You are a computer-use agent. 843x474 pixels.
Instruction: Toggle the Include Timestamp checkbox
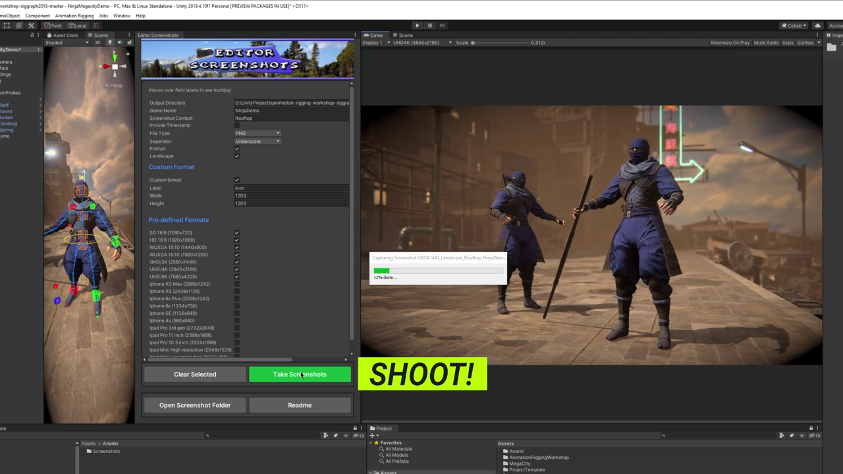coord(237,125)
